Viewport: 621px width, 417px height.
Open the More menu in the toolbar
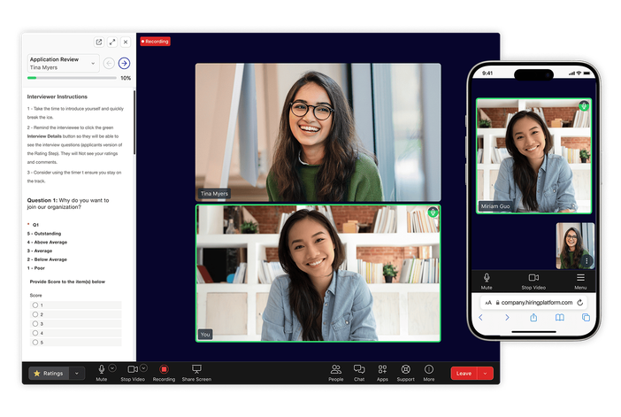tap(429, 370)
